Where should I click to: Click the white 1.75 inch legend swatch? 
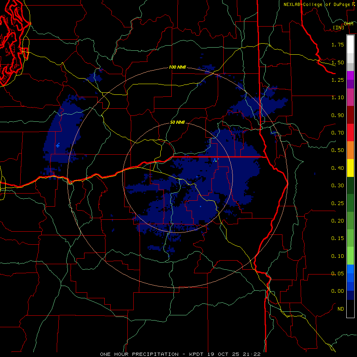[x=350, y=44]
